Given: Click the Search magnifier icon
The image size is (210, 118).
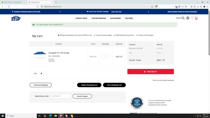Looking at the screenshot, I should click(183, 18).
